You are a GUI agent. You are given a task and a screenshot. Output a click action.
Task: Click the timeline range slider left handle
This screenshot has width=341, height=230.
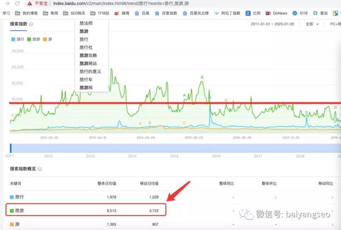click(11, 147)
